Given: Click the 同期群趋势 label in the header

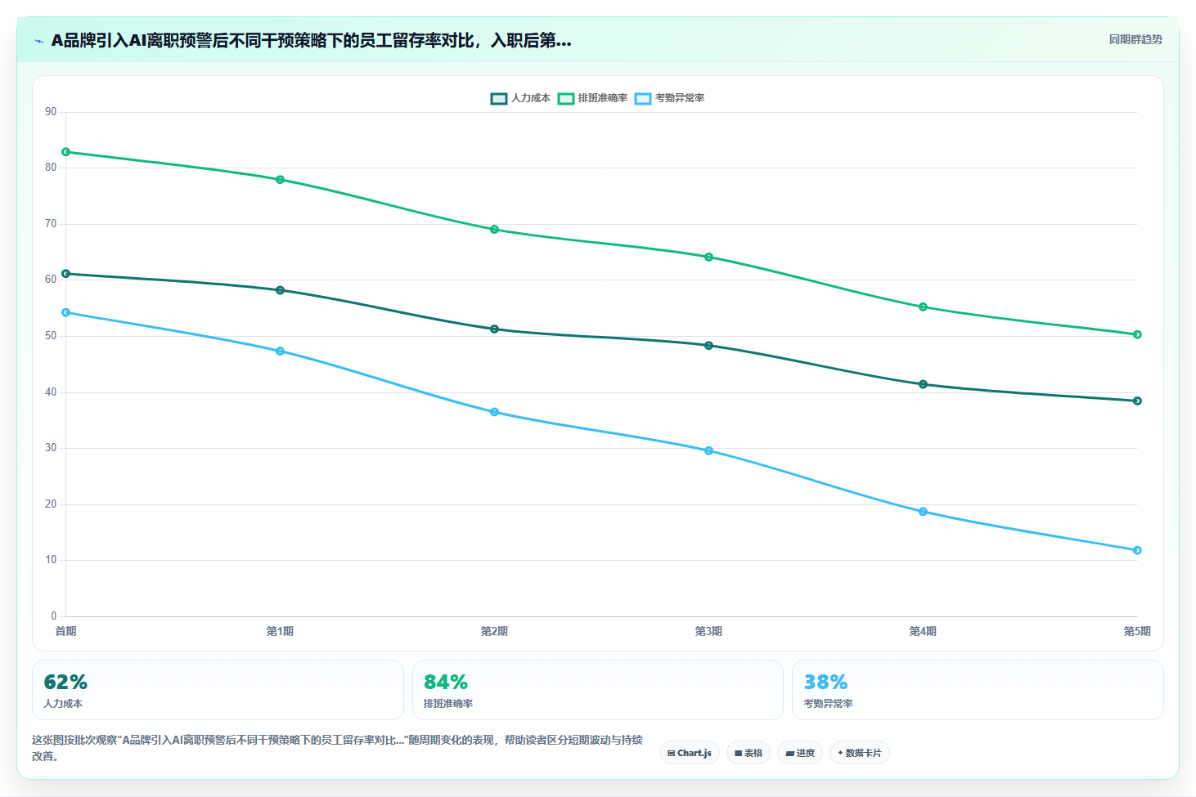Looking at the screenshot, I should coord(1135,39).
